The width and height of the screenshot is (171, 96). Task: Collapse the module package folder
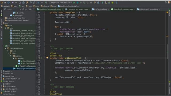click(x=14, y=58)
